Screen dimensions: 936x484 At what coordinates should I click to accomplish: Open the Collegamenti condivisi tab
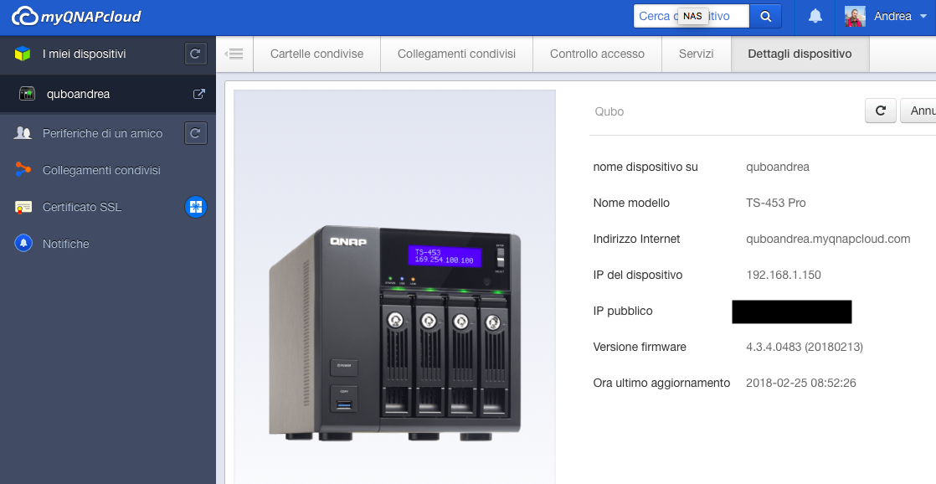coord(456,54)
